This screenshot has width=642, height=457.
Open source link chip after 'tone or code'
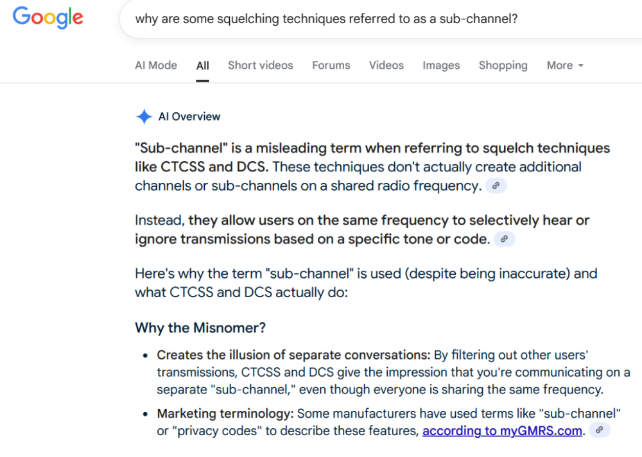tap(505, 239)
